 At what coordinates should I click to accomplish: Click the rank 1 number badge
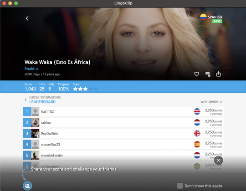[27, 111]
